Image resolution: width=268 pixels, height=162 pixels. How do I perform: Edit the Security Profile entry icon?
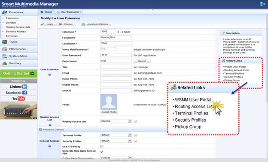(136, 141)
